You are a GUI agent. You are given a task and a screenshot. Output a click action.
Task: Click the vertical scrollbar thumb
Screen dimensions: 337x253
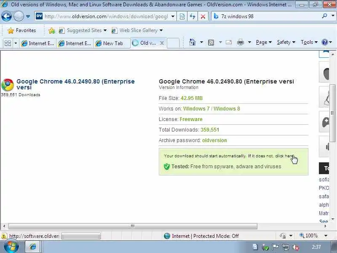click(333, 113)
